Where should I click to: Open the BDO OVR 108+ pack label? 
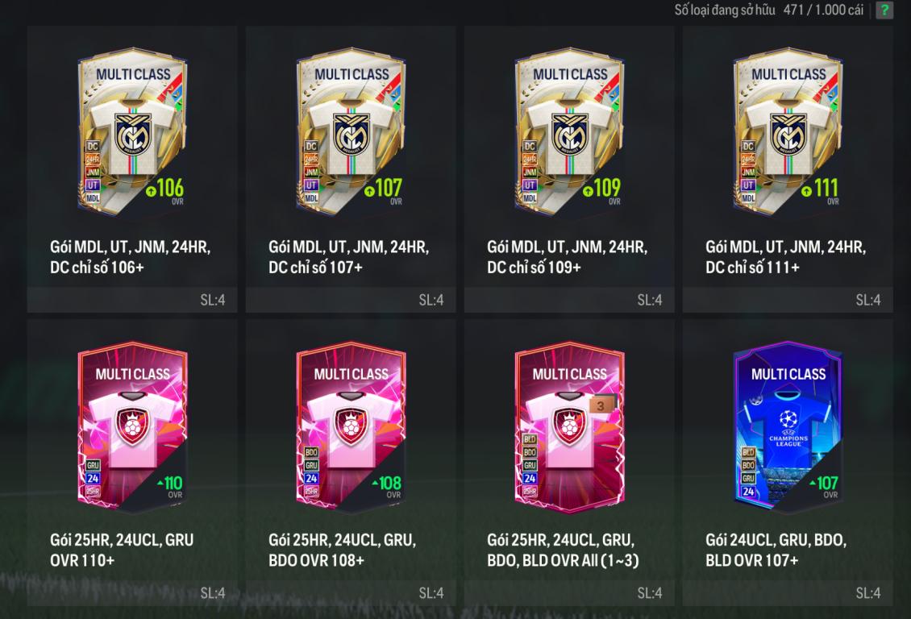[342, 550]
